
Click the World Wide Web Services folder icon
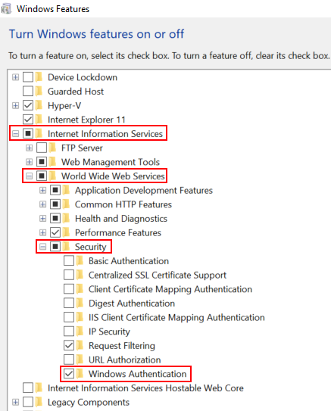pos(53,176)
